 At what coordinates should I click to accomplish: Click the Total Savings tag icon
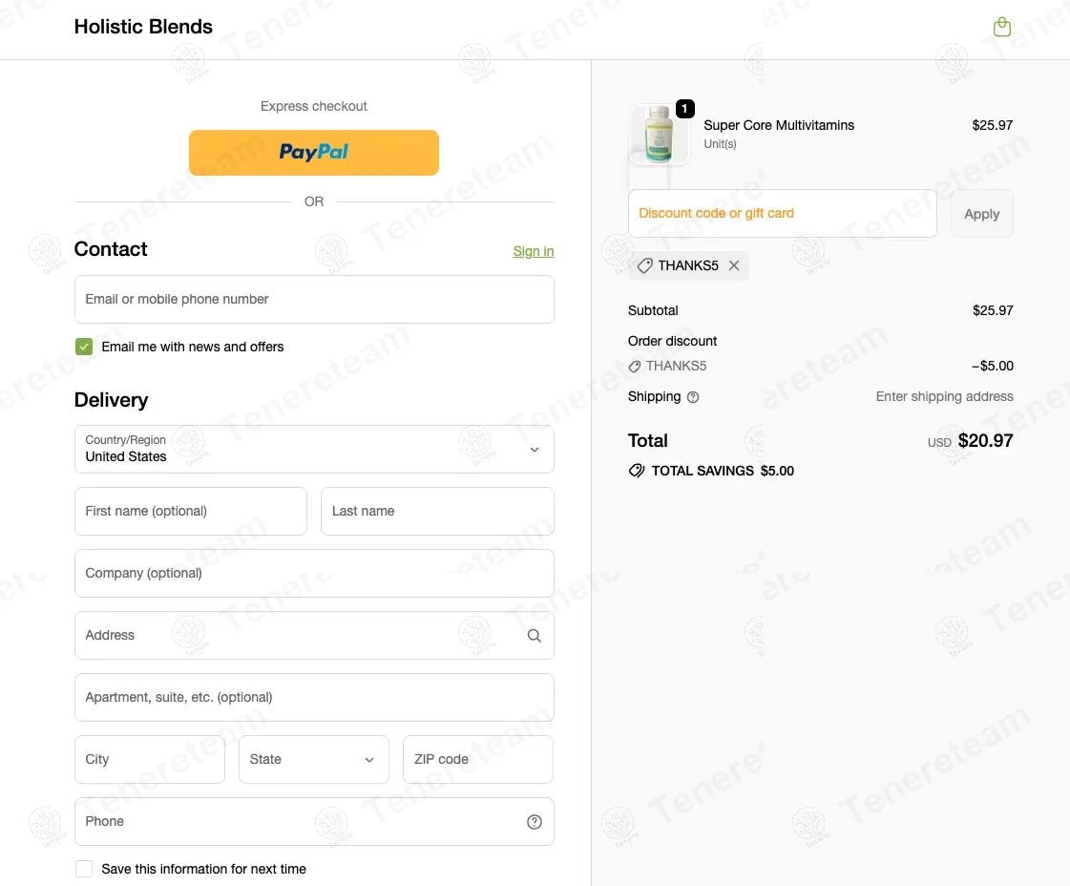pos(637,471)
